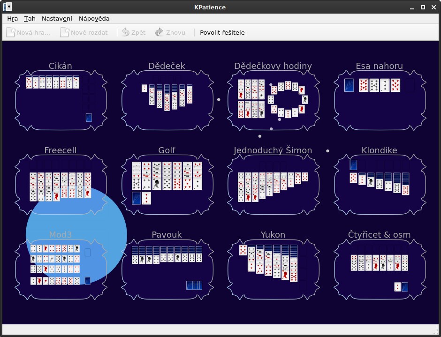Click the Golf title label

pyautogui.click(x=167, y=150)
